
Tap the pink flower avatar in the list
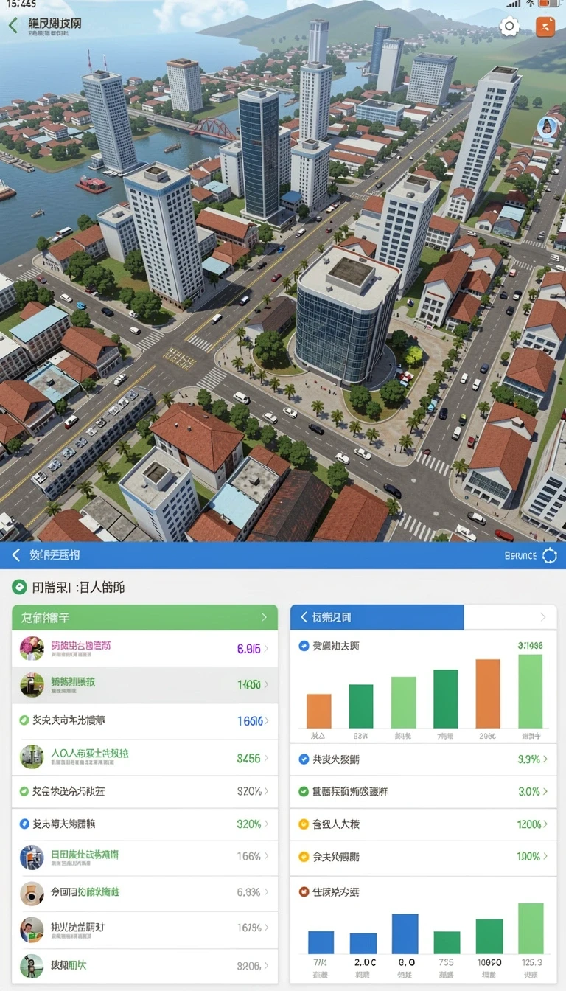click(x=32, y=648)
